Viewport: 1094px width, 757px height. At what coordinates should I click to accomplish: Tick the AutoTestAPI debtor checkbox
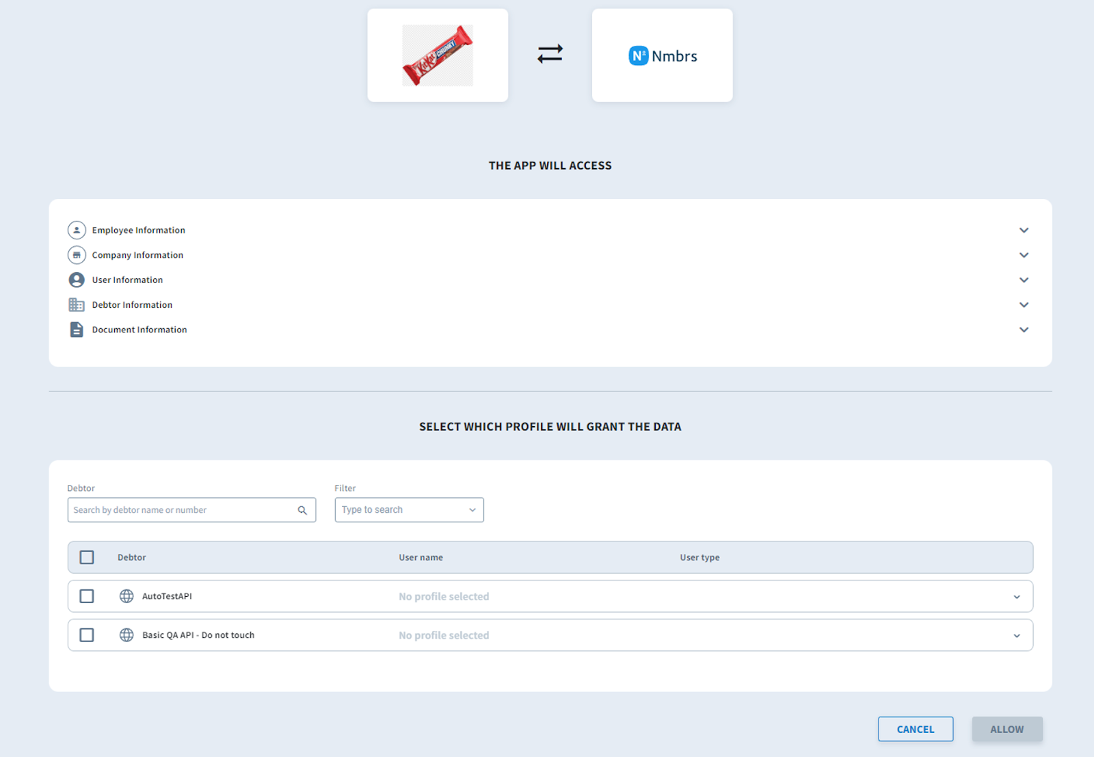click(87, 596)
